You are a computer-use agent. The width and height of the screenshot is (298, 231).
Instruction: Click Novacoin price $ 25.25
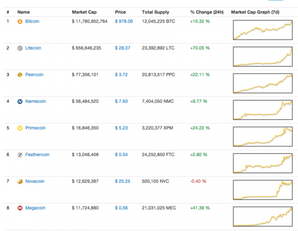click(123, 181)
